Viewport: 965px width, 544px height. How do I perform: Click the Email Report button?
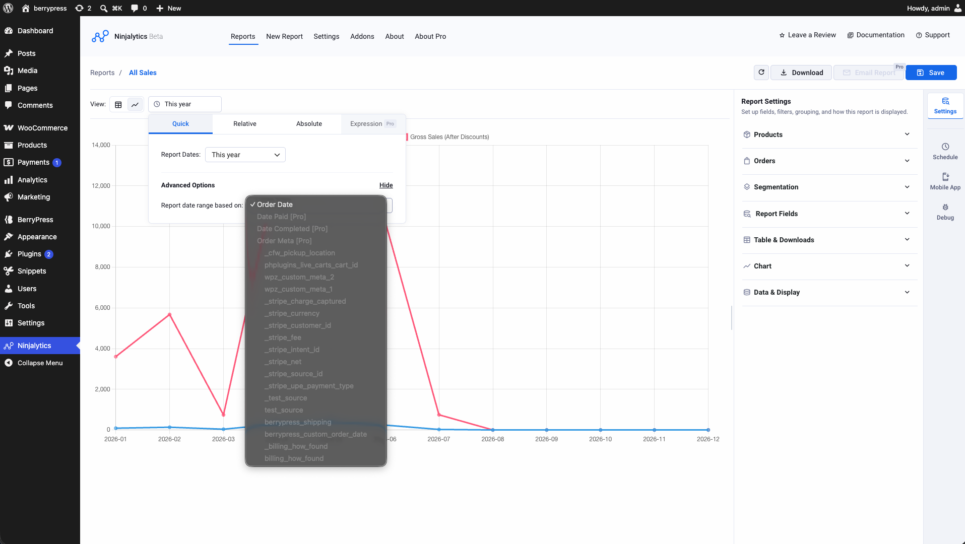(869, 73)
